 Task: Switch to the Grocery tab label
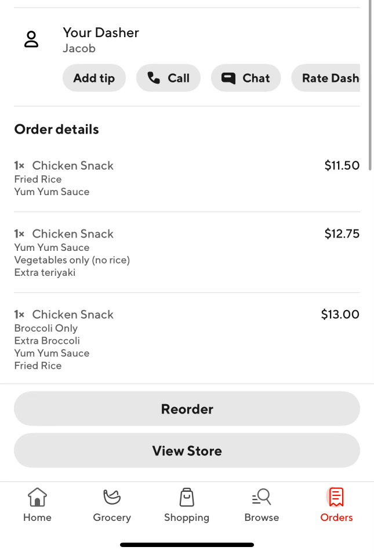[112, 517]
